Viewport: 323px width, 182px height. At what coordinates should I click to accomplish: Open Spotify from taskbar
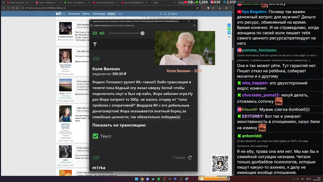(159, 179)
